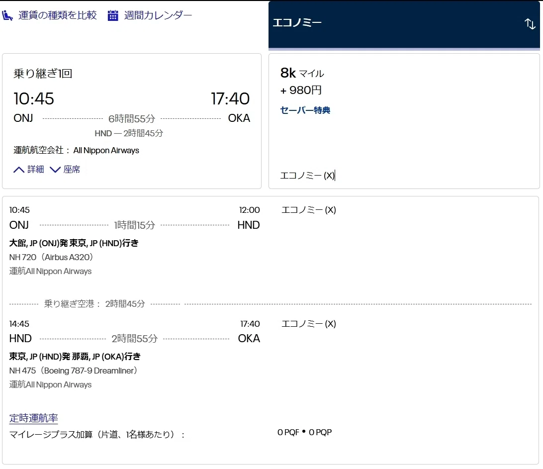The image size is (543, 469).
Task: Click the seat icon beside 運賃の種類を比較
Action: tap(7, 15)
